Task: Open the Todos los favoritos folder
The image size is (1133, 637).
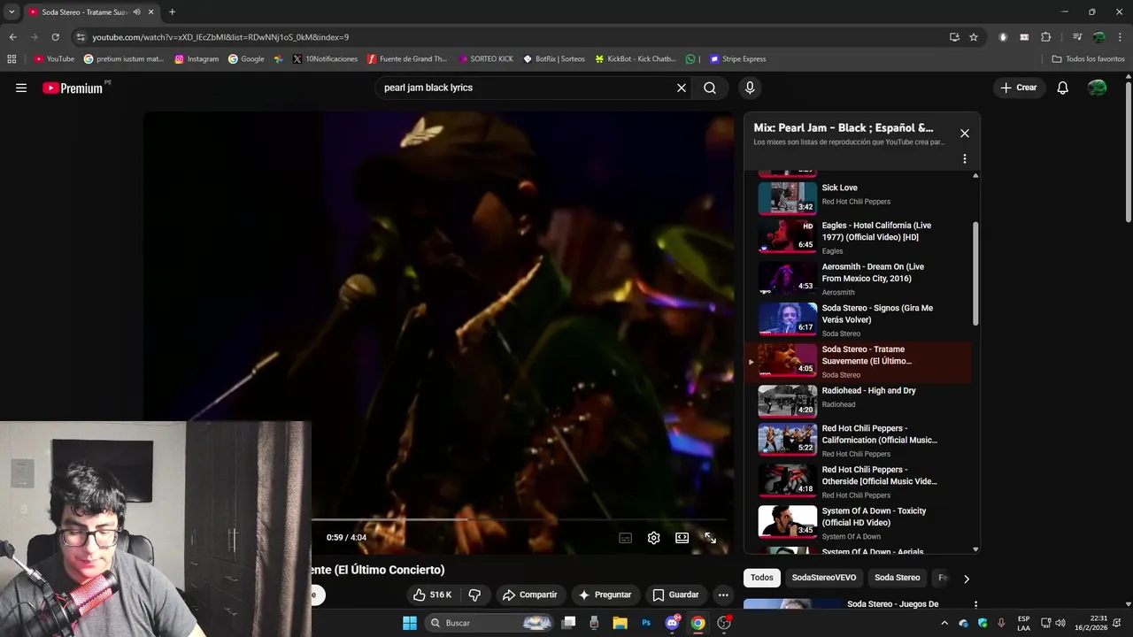Action: click(1088, 59)
